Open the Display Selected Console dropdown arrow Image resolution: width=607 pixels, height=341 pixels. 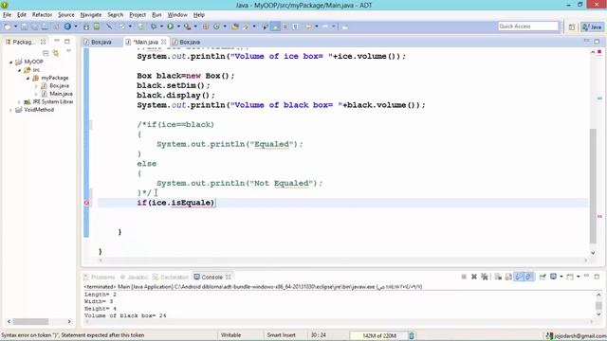pos(561,277)
